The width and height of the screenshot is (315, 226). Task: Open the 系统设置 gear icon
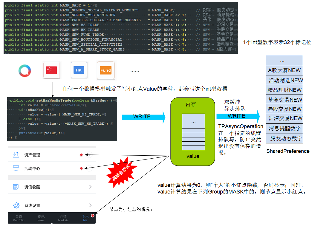coord(16,205)
